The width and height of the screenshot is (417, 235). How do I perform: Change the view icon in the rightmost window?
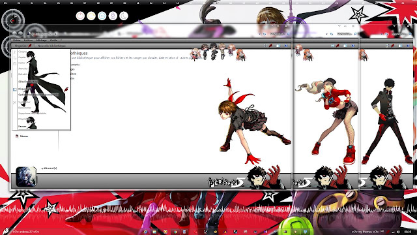point(387,46)
